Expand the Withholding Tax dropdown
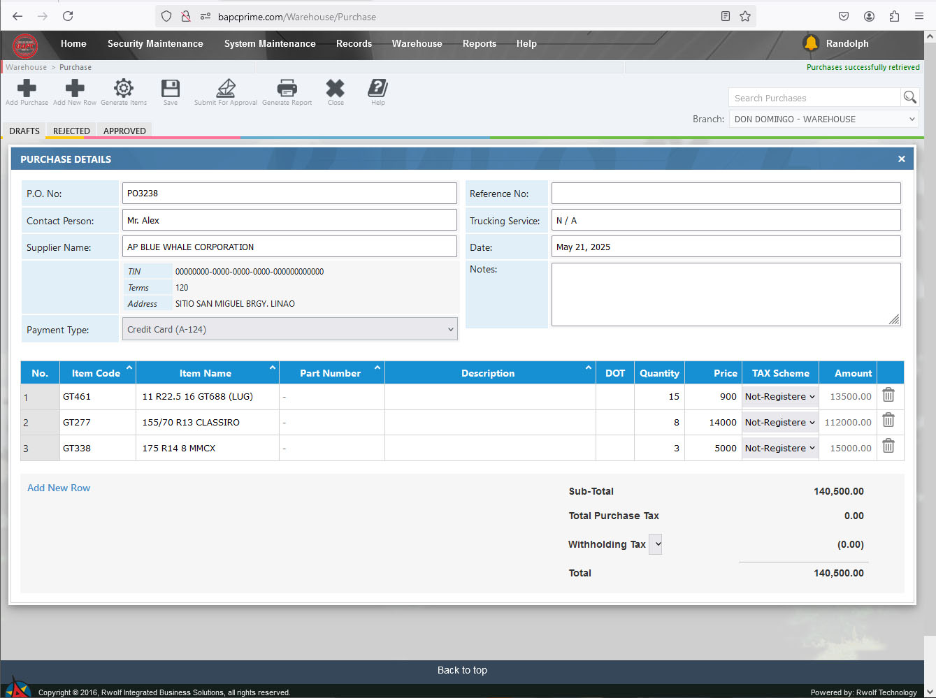The width and height of the screenshot is (936, 698). [x=655, y=544]
